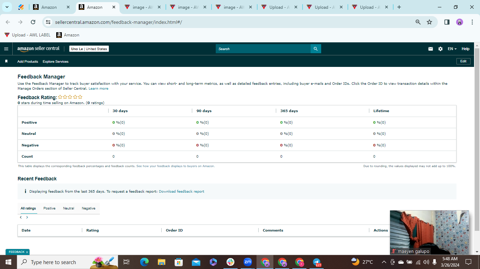Click the Download feedback report link

point(181,192)
